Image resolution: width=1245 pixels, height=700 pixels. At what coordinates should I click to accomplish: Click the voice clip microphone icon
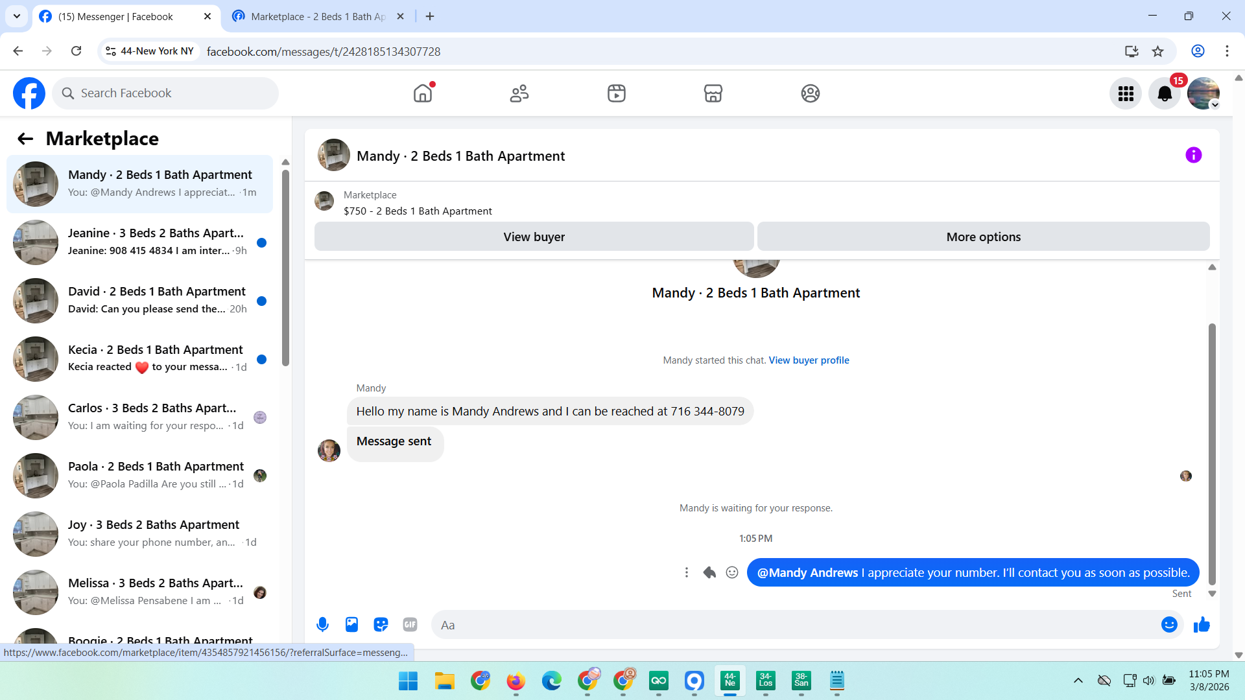322,625
